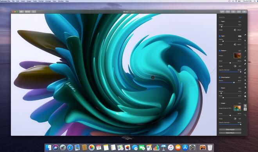Select the Repair tool
258x152 pixels.
[245, 69]
